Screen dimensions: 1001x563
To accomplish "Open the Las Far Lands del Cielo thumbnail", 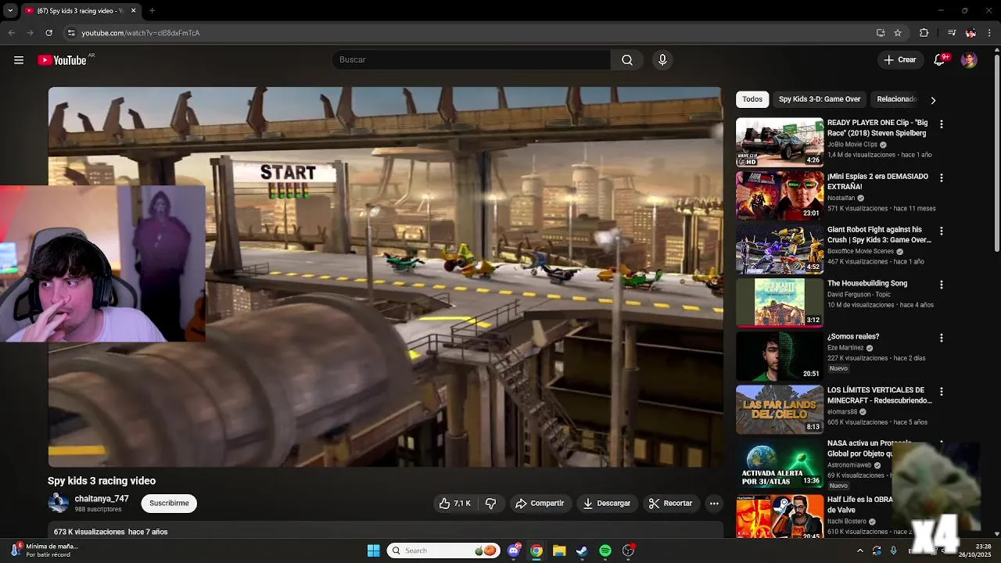I will point(780,409).
